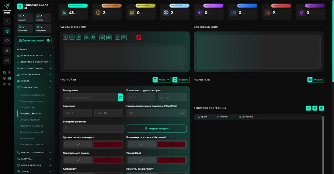Click the robot icon in text toolbar
Viewport: 334px width, 174px height.
109,37
